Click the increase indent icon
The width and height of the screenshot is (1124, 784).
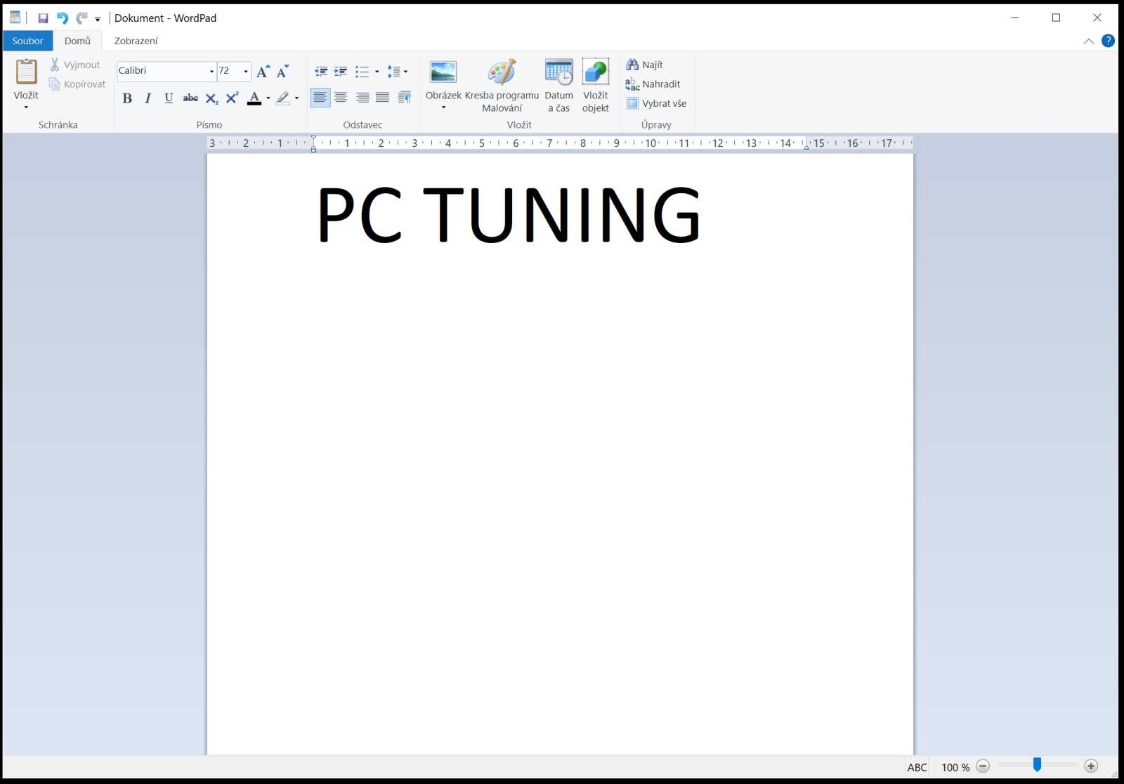click(x=341, y=72)
